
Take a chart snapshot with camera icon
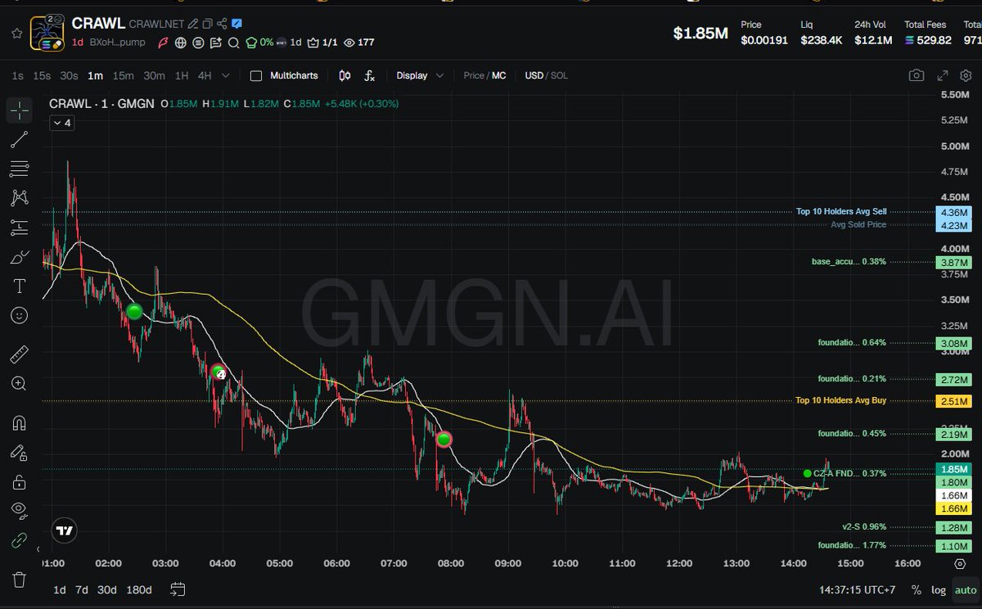917,75
